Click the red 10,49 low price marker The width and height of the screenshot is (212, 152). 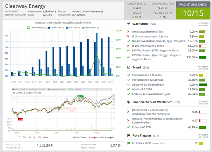point(21,119)
